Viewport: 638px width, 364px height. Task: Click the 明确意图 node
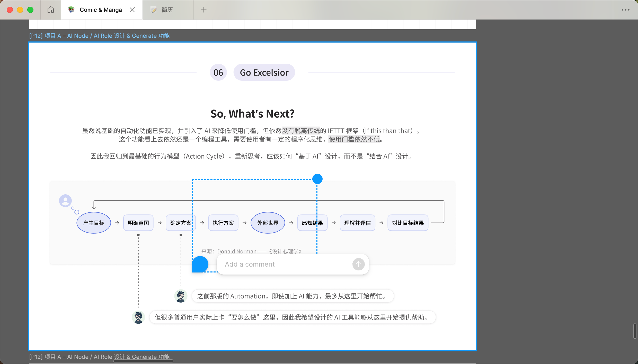[138, 223]
